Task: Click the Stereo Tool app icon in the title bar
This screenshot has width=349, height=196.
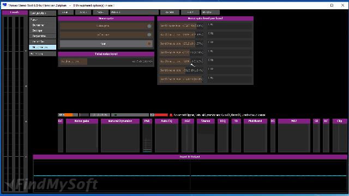Action: pyautogui.click(x=5, y=5)
